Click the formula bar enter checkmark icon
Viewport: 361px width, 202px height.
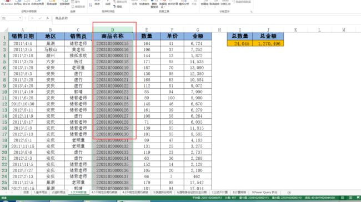pyautogui.click(x=40, y=18)
